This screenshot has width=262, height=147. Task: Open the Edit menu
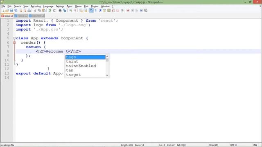9,7
